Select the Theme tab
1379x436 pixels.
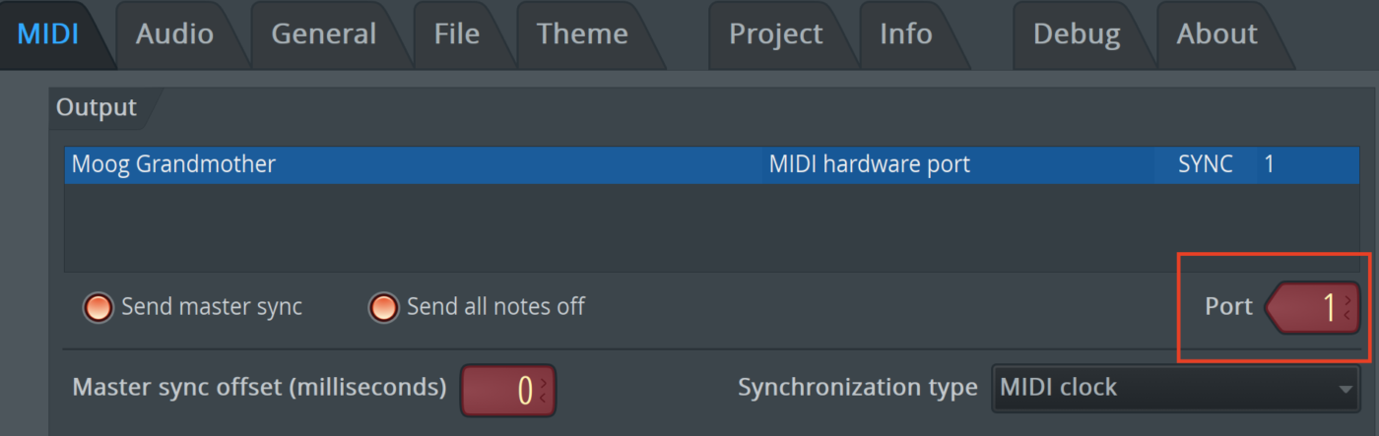click(581, 34)
